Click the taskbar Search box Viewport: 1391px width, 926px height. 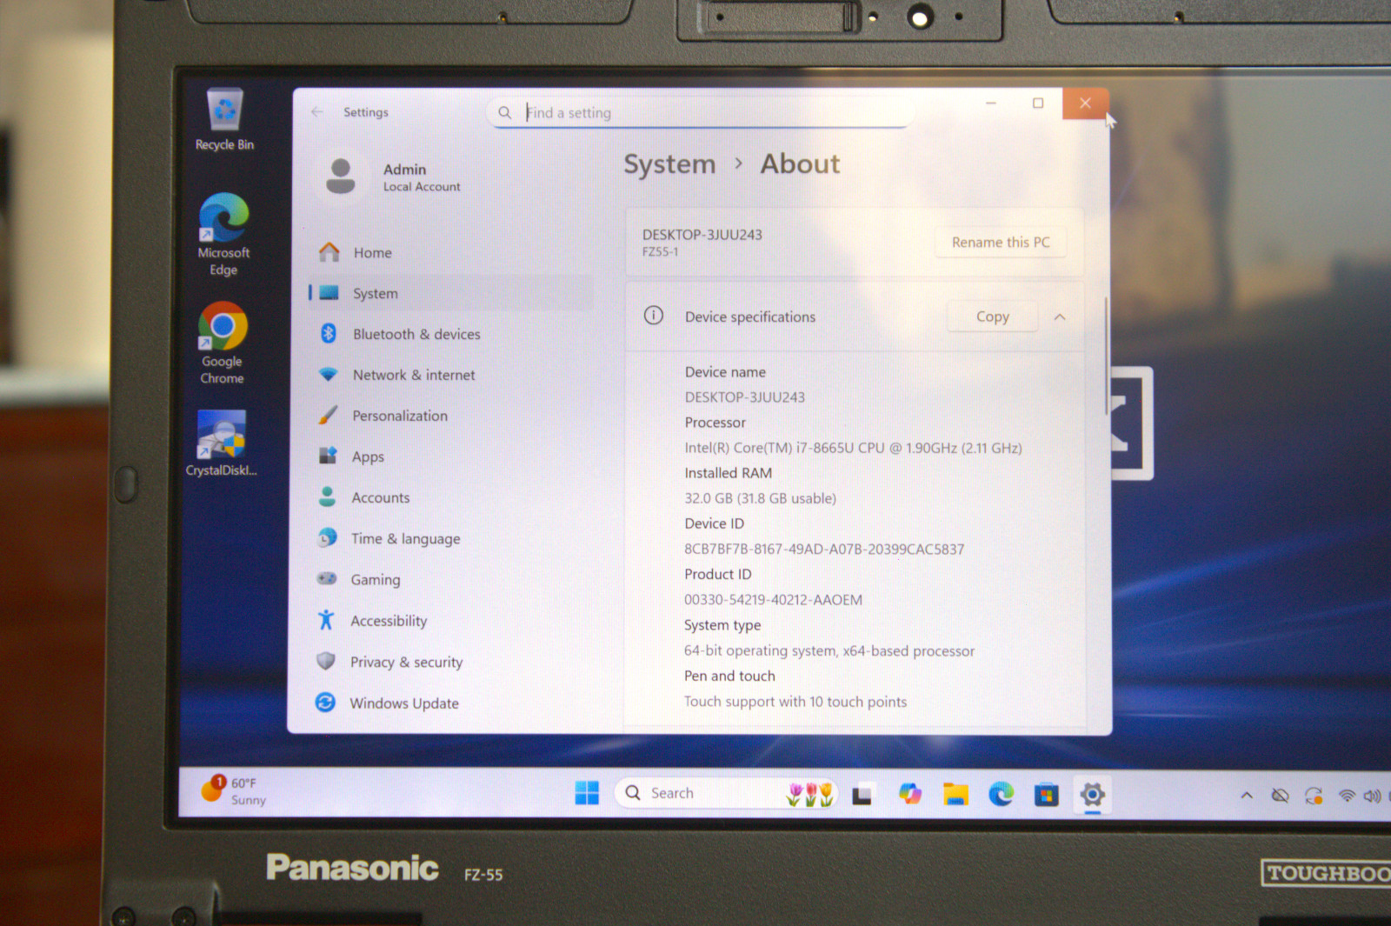click(727, 793)
